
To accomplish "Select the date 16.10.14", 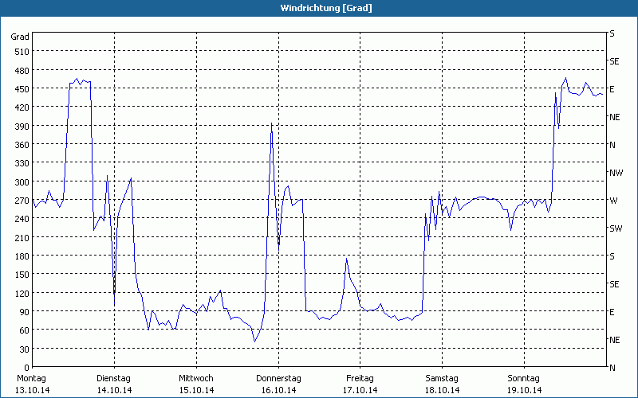I will point(278,390).
